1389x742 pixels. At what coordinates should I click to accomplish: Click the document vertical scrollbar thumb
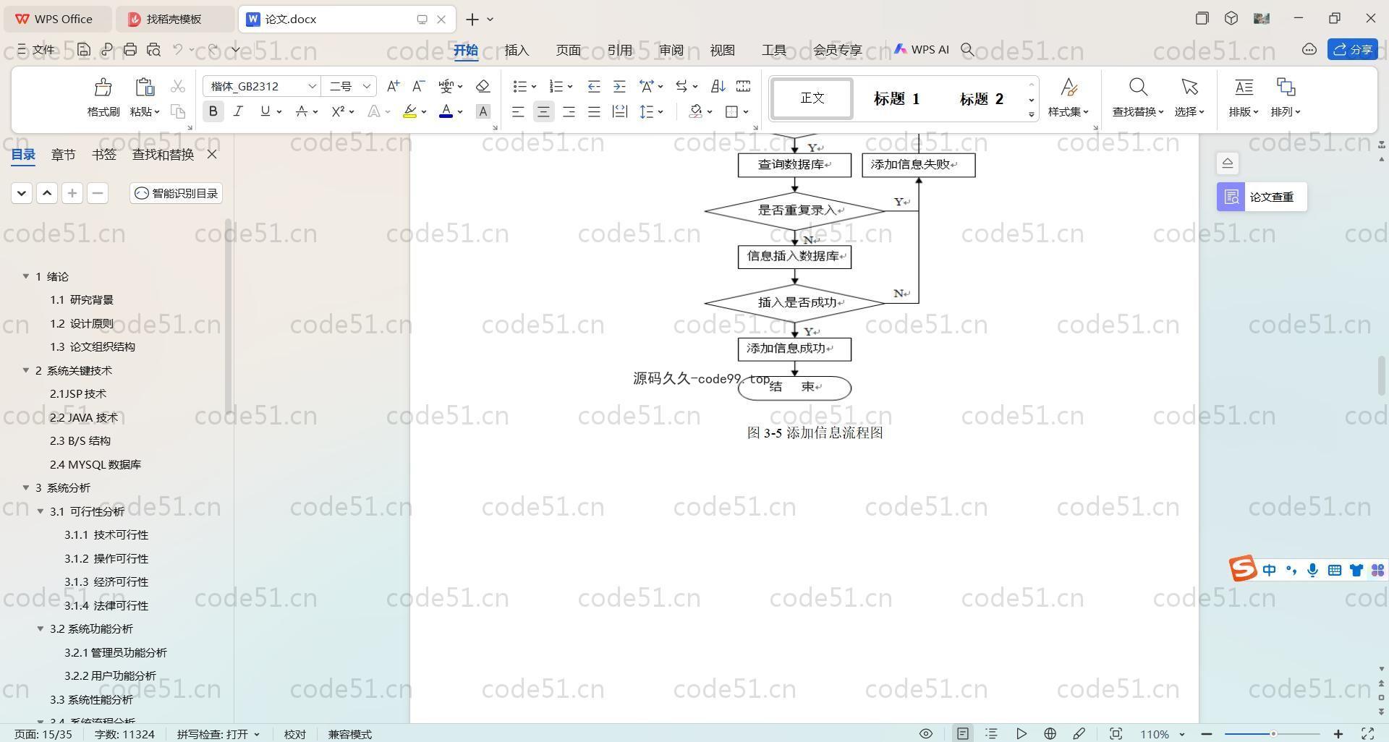pos(1381,376)
